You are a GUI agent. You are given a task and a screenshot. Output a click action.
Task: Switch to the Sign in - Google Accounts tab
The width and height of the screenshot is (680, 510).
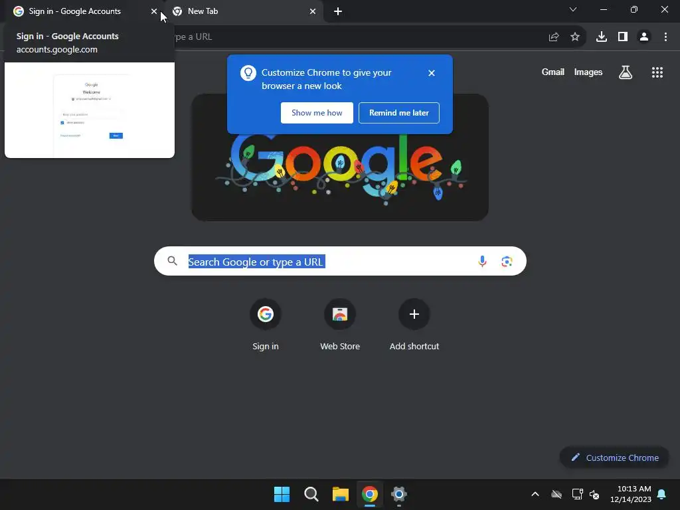(82, 11)
